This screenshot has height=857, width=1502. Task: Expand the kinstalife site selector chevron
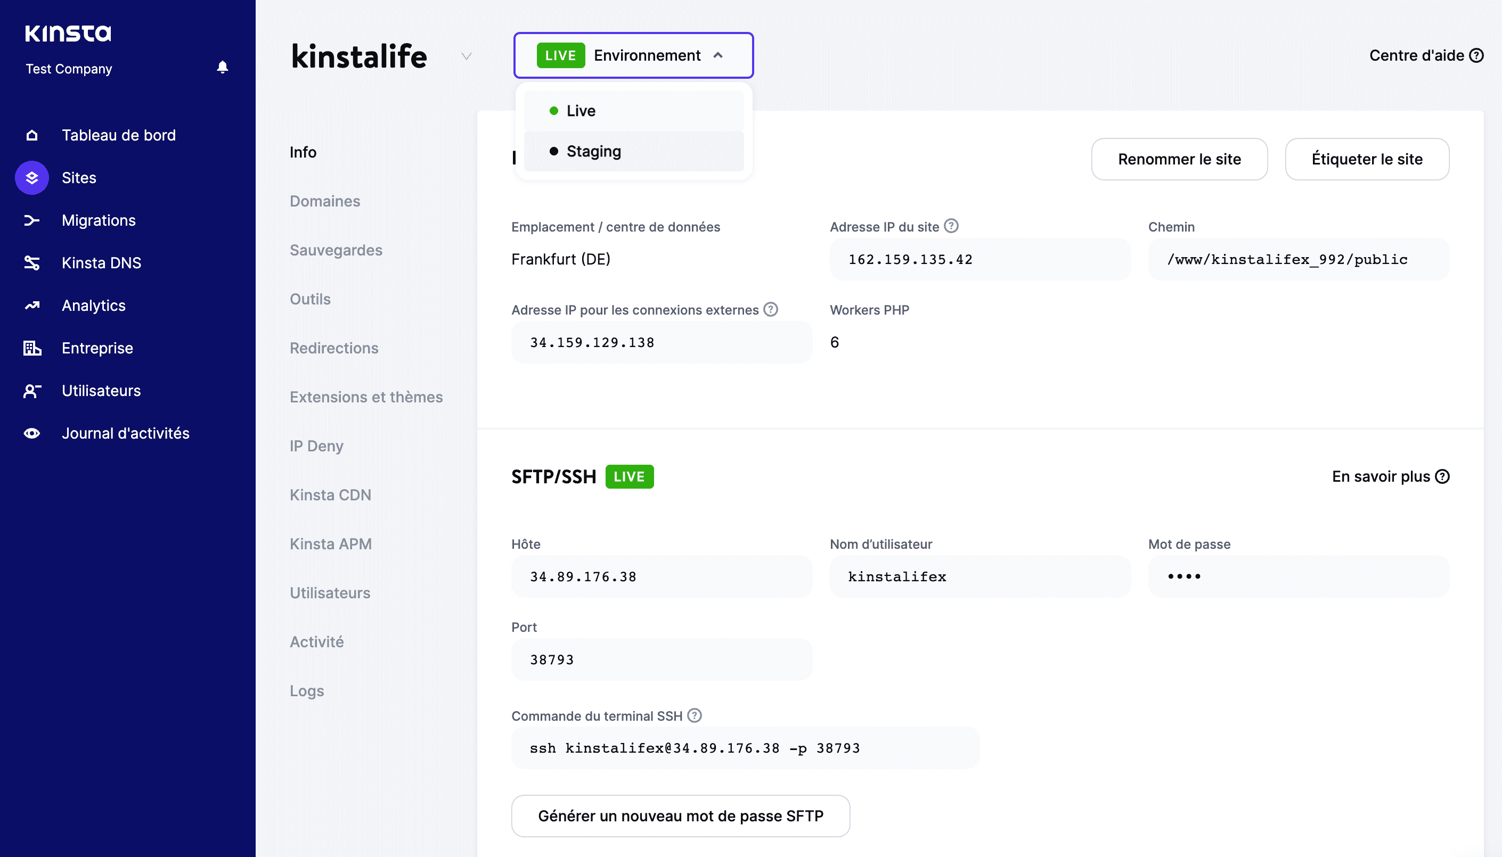click(x=466, y=56)
